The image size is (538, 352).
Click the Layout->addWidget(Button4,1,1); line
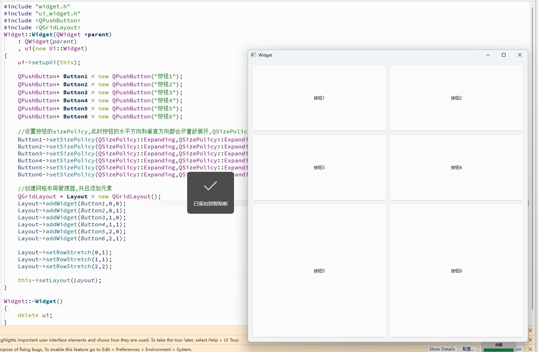(72, 224)
